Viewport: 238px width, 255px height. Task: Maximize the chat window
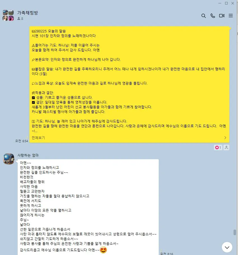227,3
